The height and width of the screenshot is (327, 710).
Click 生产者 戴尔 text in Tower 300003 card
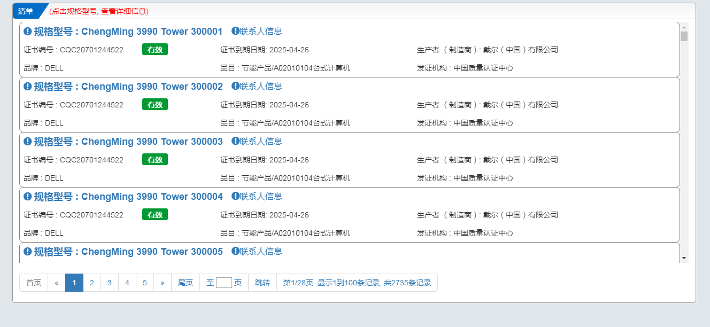tap(488, 160)
